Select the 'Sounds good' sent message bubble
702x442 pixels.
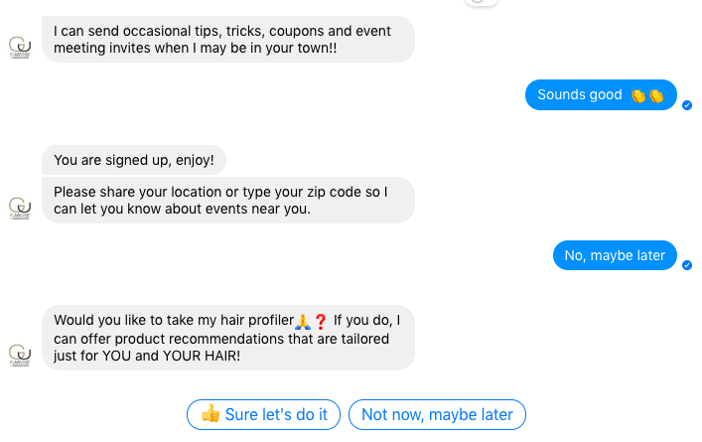pyautogui.click(x=601, y=95)
